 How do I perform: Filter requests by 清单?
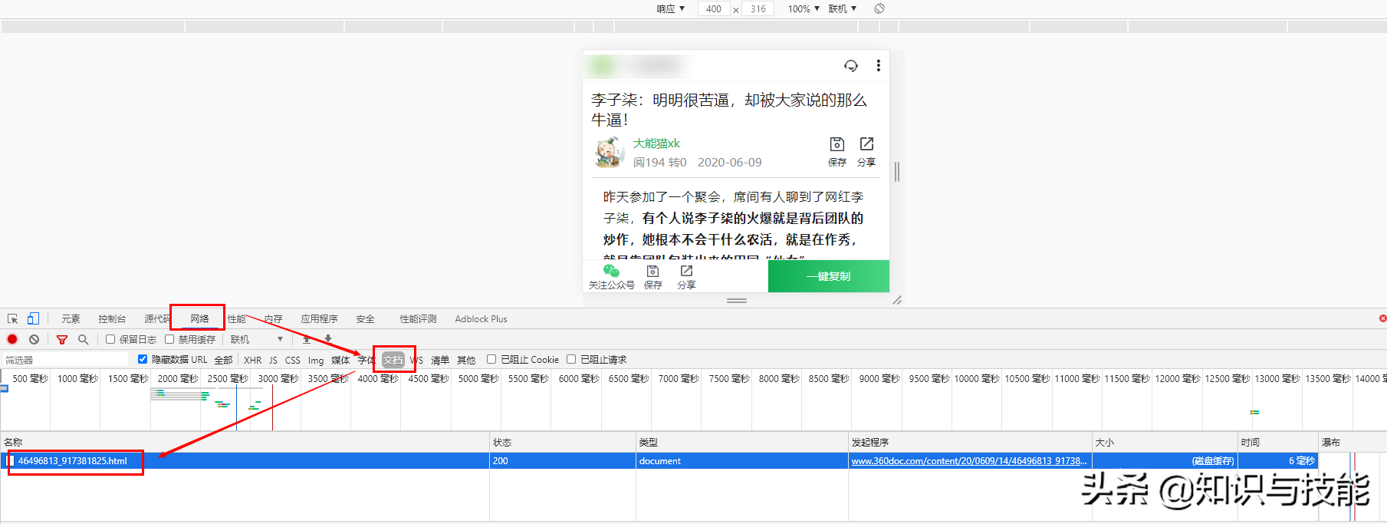pyautogui.click(x=440, y=360)
